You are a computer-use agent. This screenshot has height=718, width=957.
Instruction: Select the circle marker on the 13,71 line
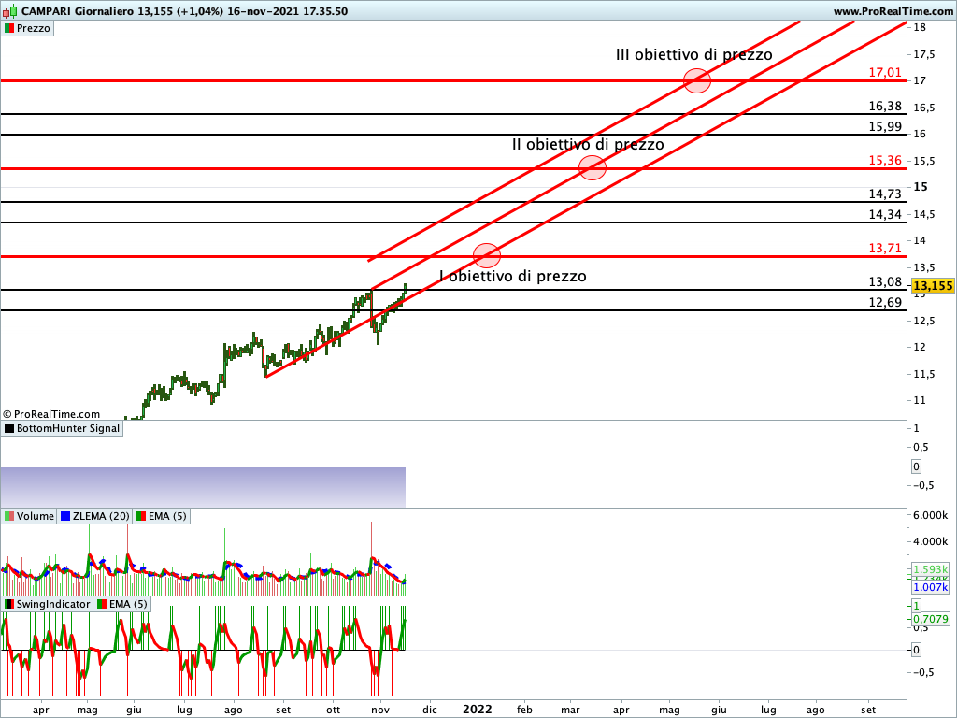point(487,254)
